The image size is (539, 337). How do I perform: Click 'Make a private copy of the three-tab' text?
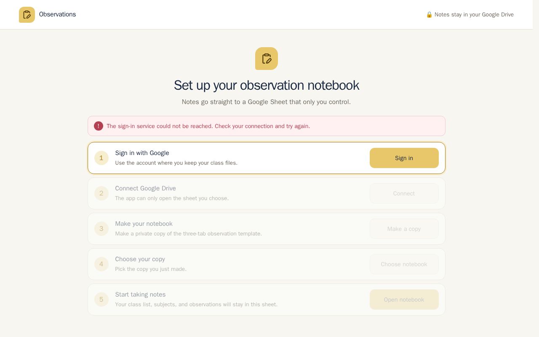189,234
